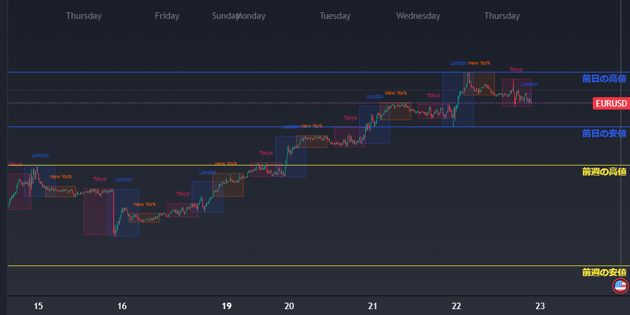Viewport: 630px width, 315px height.
Task: Click the yellow 前週の安値 line label
Action: [603, 273]
